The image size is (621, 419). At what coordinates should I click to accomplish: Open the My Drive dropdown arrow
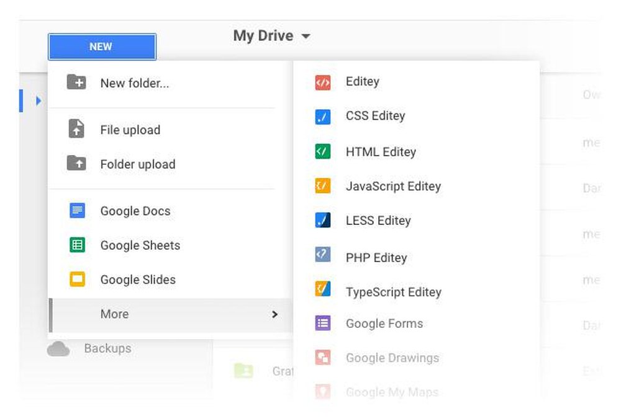point(306,37)
